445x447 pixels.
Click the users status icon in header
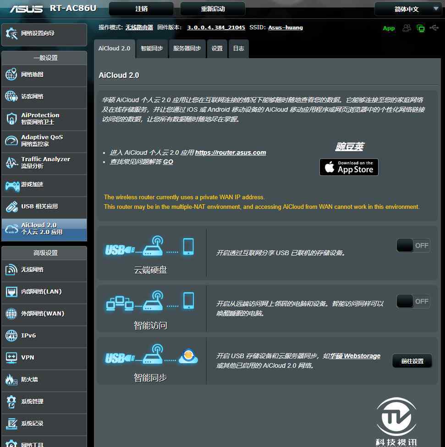407,28
